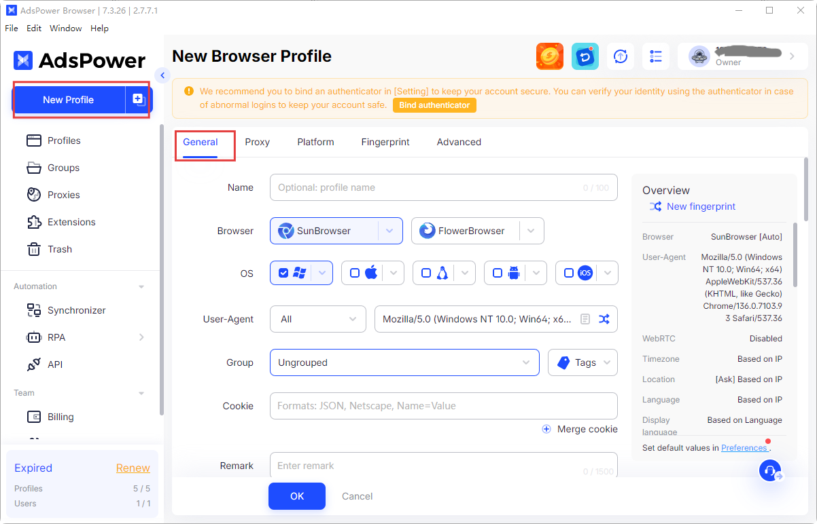Screen dimensions: 817x524
Task: Click the gold coin rewards icon
Action: [x=549, y=56]
